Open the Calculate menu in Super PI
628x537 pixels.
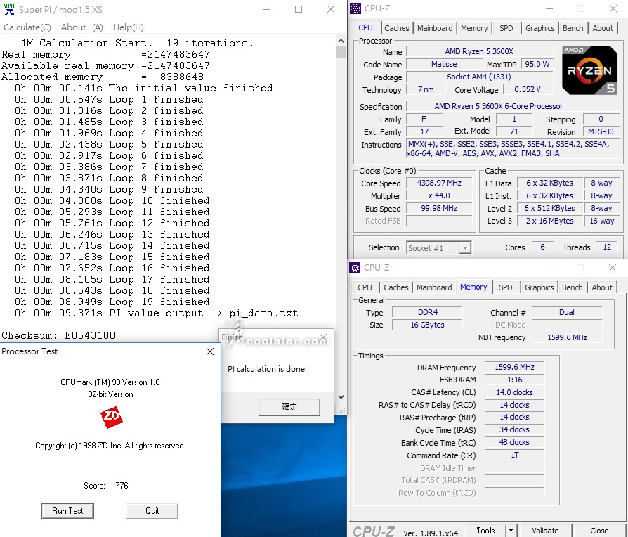pos(27,27)
